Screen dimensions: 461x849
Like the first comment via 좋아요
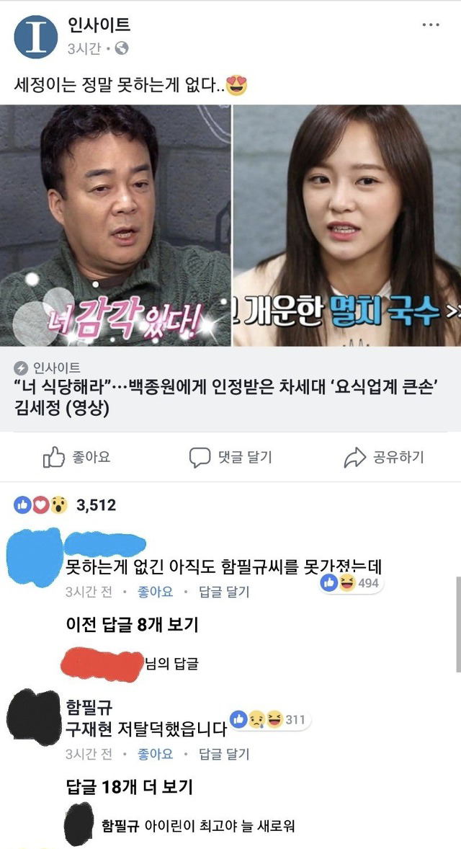coord(156,592)
